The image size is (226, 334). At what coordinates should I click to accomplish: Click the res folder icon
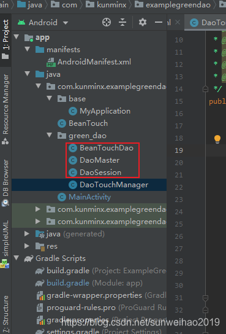coord(40,246)
